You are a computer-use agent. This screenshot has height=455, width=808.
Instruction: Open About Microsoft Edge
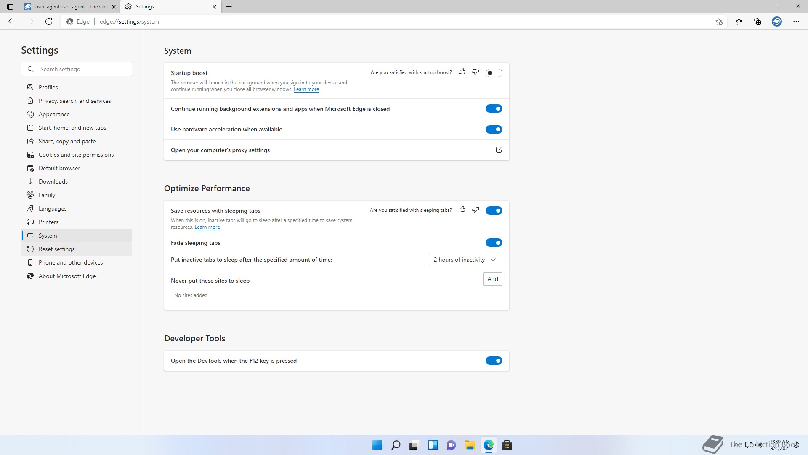tap(77, 276)
